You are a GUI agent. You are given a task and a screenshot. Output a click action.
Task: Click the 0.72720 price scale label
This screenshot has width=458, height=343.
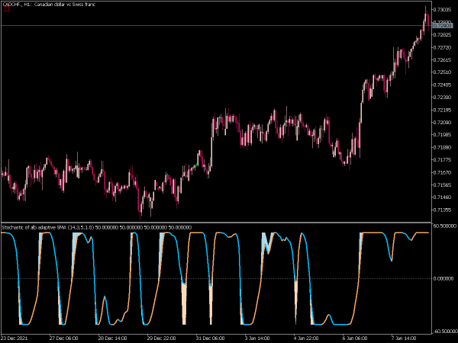click(x=442, y=47)
